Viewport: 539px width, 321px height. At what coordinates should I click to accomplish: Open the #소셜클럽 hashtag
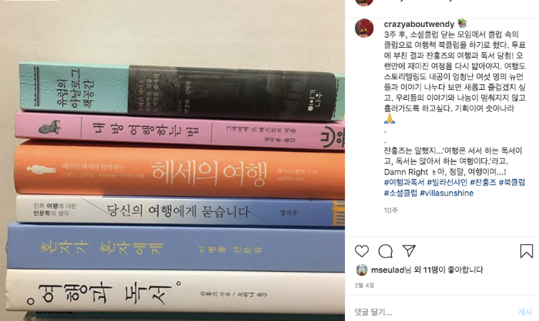click(x=400, y=193)
